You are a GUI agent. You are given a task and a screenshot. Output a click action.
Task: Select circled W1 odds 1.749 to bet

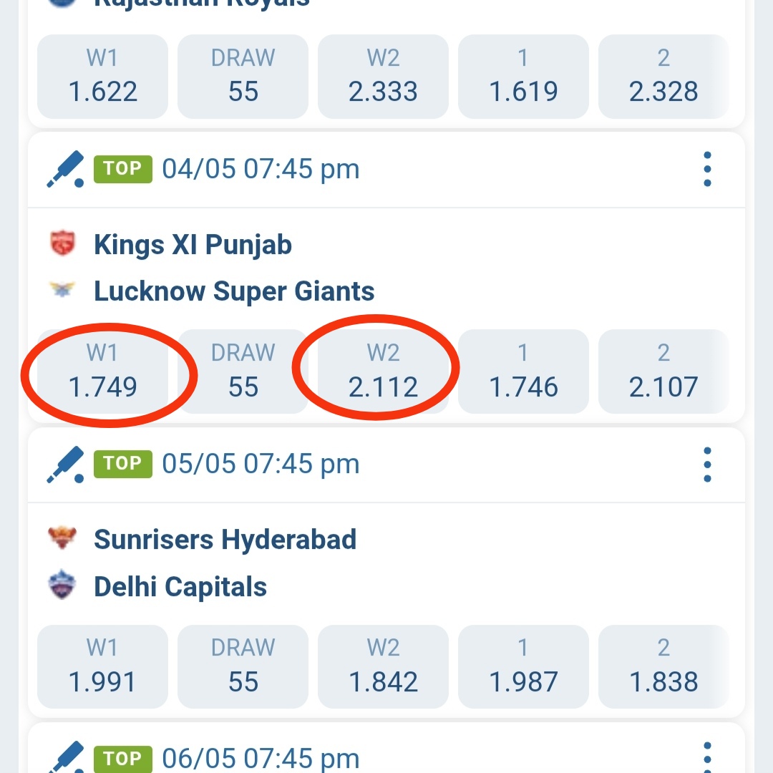click(x=102, y=371)
